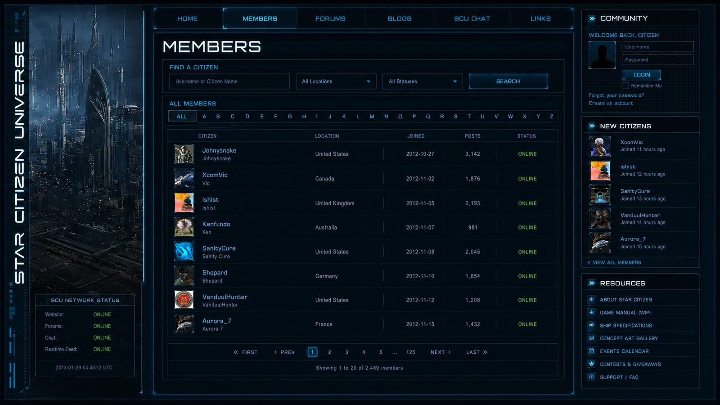Click the Resources panel chevron icon
This screenshot has height=405, width=720.
[592, 283]
